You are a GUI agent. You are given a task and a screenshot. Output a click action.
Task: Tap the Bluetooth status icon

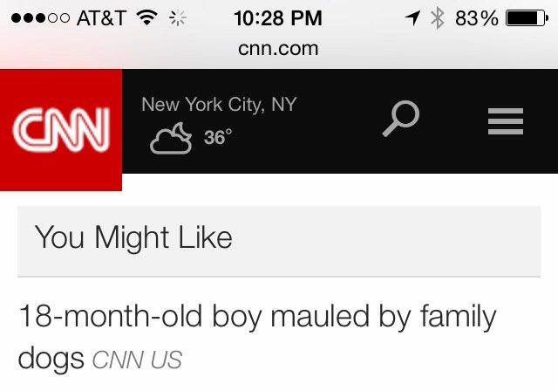click(439, 18)
